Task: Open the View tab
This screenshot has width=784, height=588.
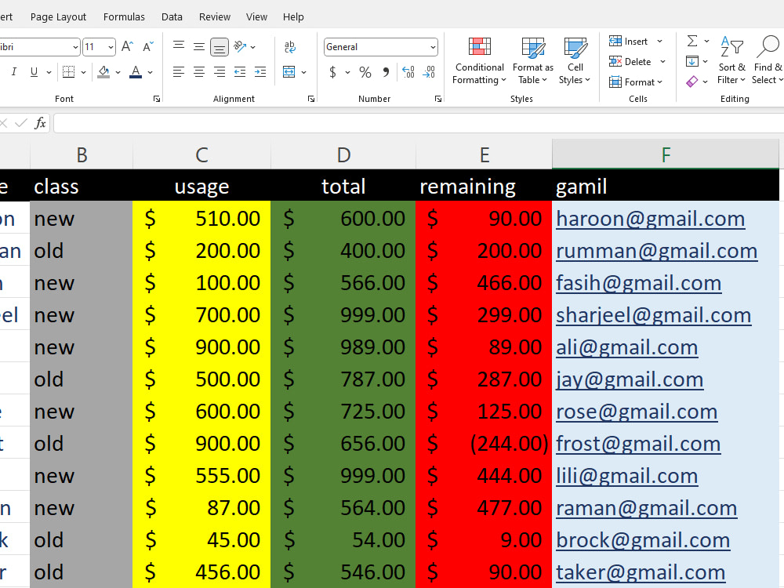Action: coord(256,17)
